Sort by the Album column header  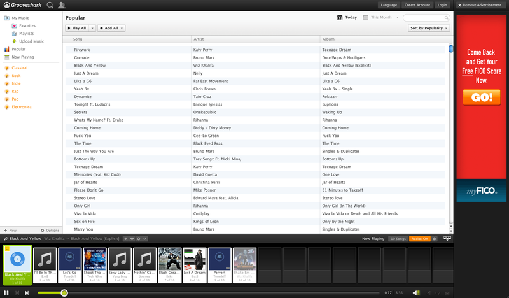coord(384,39)
